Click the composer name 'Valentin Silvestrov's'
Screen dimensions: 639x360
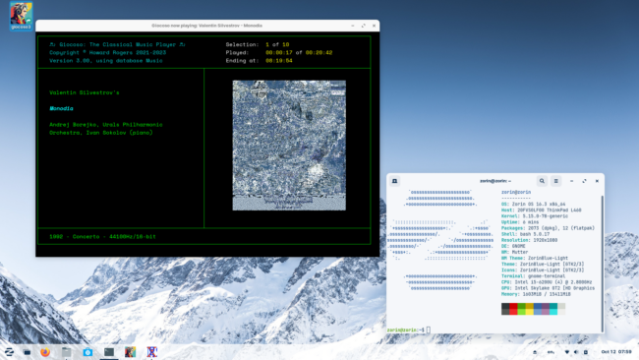click(85, 92)
